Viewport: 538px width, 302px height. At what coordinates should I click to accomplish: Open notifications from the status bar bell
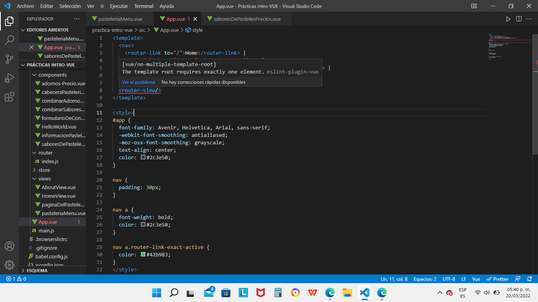coord(529,279)
